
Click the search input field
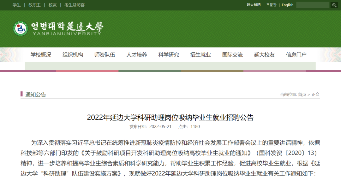(313, 5)
